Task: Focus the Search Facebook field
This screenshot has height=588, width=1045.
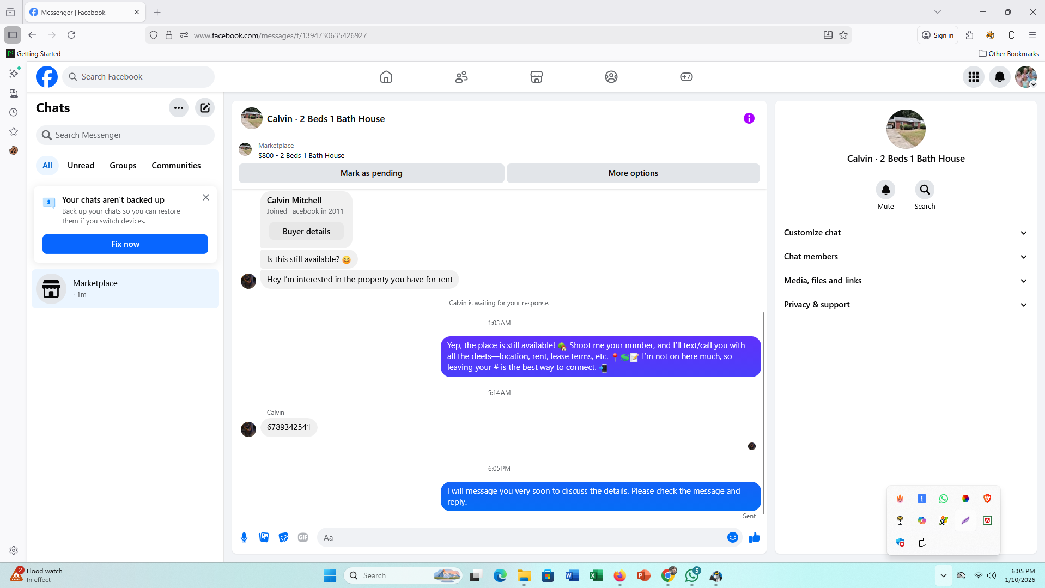Action: click(x=138, y=77)
